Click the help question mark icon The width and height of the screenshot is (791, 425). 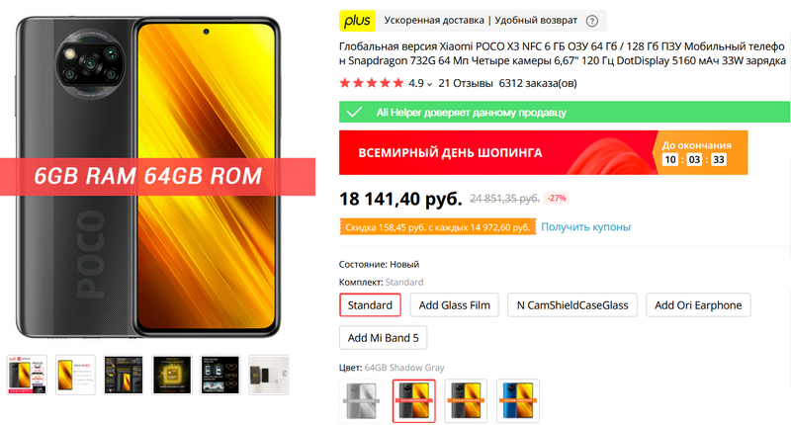point(591,21)
